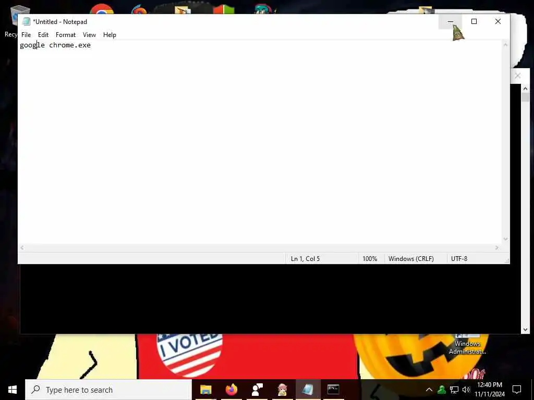The width and height of the screenshot is (534, 400).
Task: Open the Windows Start menu
Action: tap(13, 390)
